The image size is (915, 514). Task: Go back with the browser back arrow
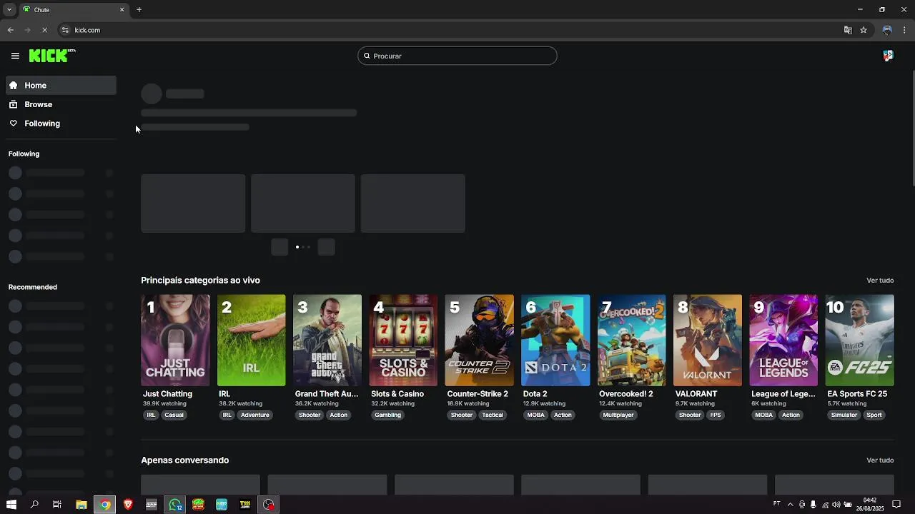pyautogui.click(x=11, y=30)
